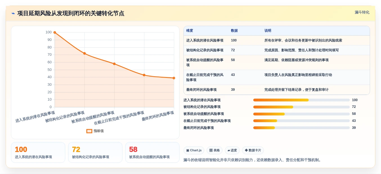The height and width of the screenshot is (174, 381).
Task: Open the 72 被结构化记录的风险事项 data card
Action: (95, 152)
